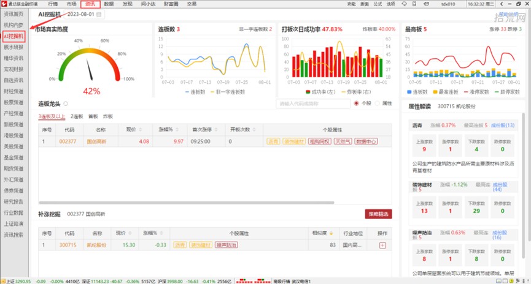Click 功能 in top right toolbar

click(x=351, y=4)
